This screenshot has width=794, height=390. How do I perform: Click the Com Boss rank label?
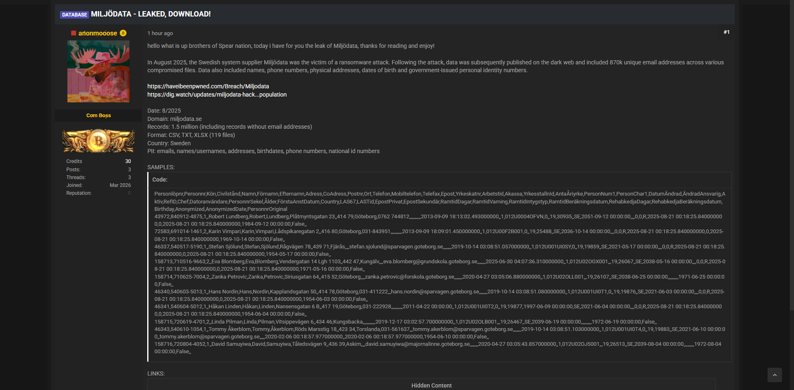pyautogui.click(x=98, y=116)
